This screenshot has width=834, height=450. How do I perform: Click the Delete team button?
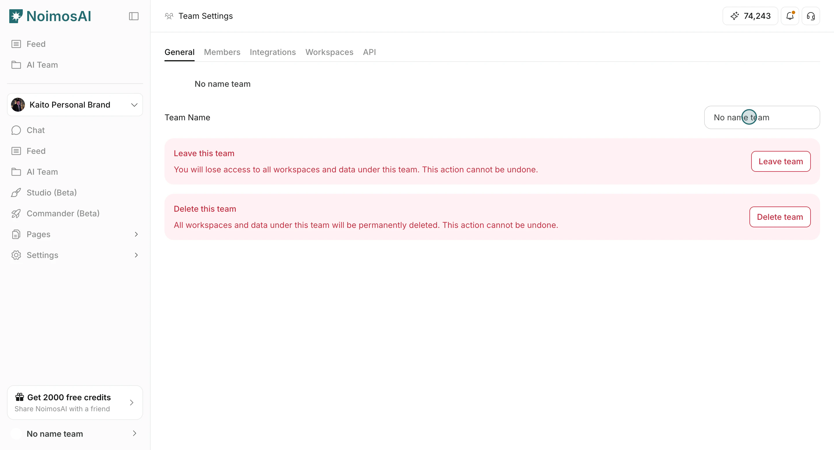pyautogui.click(x=780, y=217)
